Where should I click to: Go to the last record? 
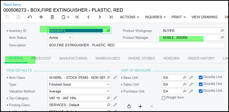111,17
